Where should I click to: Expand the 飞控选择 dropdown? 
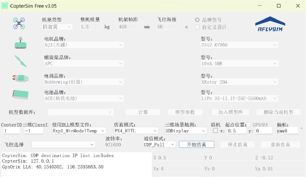[63, 144]
